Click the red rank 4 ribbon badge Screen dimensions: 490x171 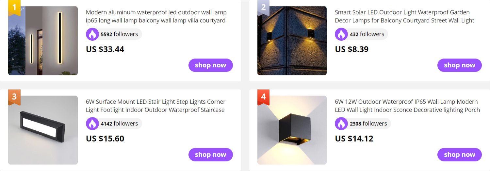263,97
